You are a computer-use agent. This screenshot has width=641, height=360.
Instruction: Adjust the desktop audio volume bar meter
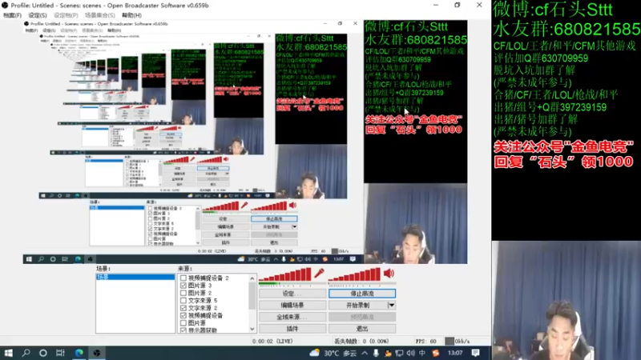click(x=355, y=274)
